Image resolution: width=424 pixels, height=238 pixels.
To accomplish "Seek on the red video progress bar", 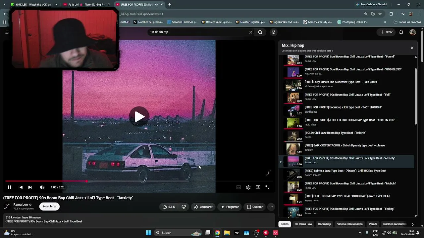I will [139, 181].
